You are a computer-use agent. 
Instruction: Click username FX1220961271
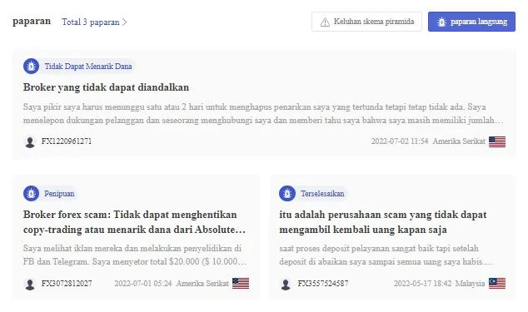coord(67,141)
